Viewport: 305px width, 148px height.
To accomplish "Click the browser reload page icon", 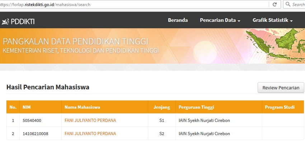I will click(x=274, y=5).
